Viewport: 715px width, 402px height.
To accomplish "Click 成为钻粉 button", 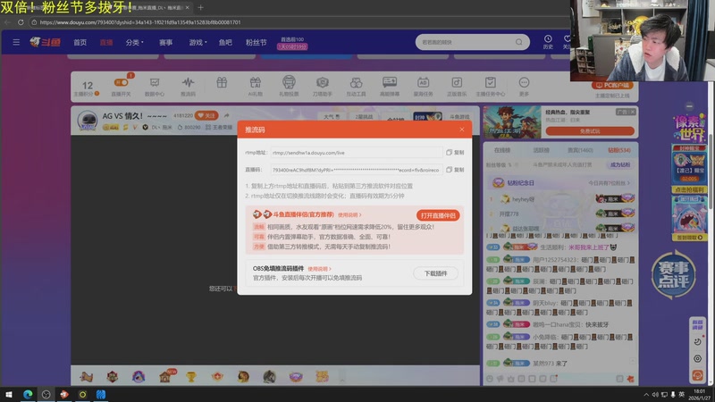I will point(620,164).
